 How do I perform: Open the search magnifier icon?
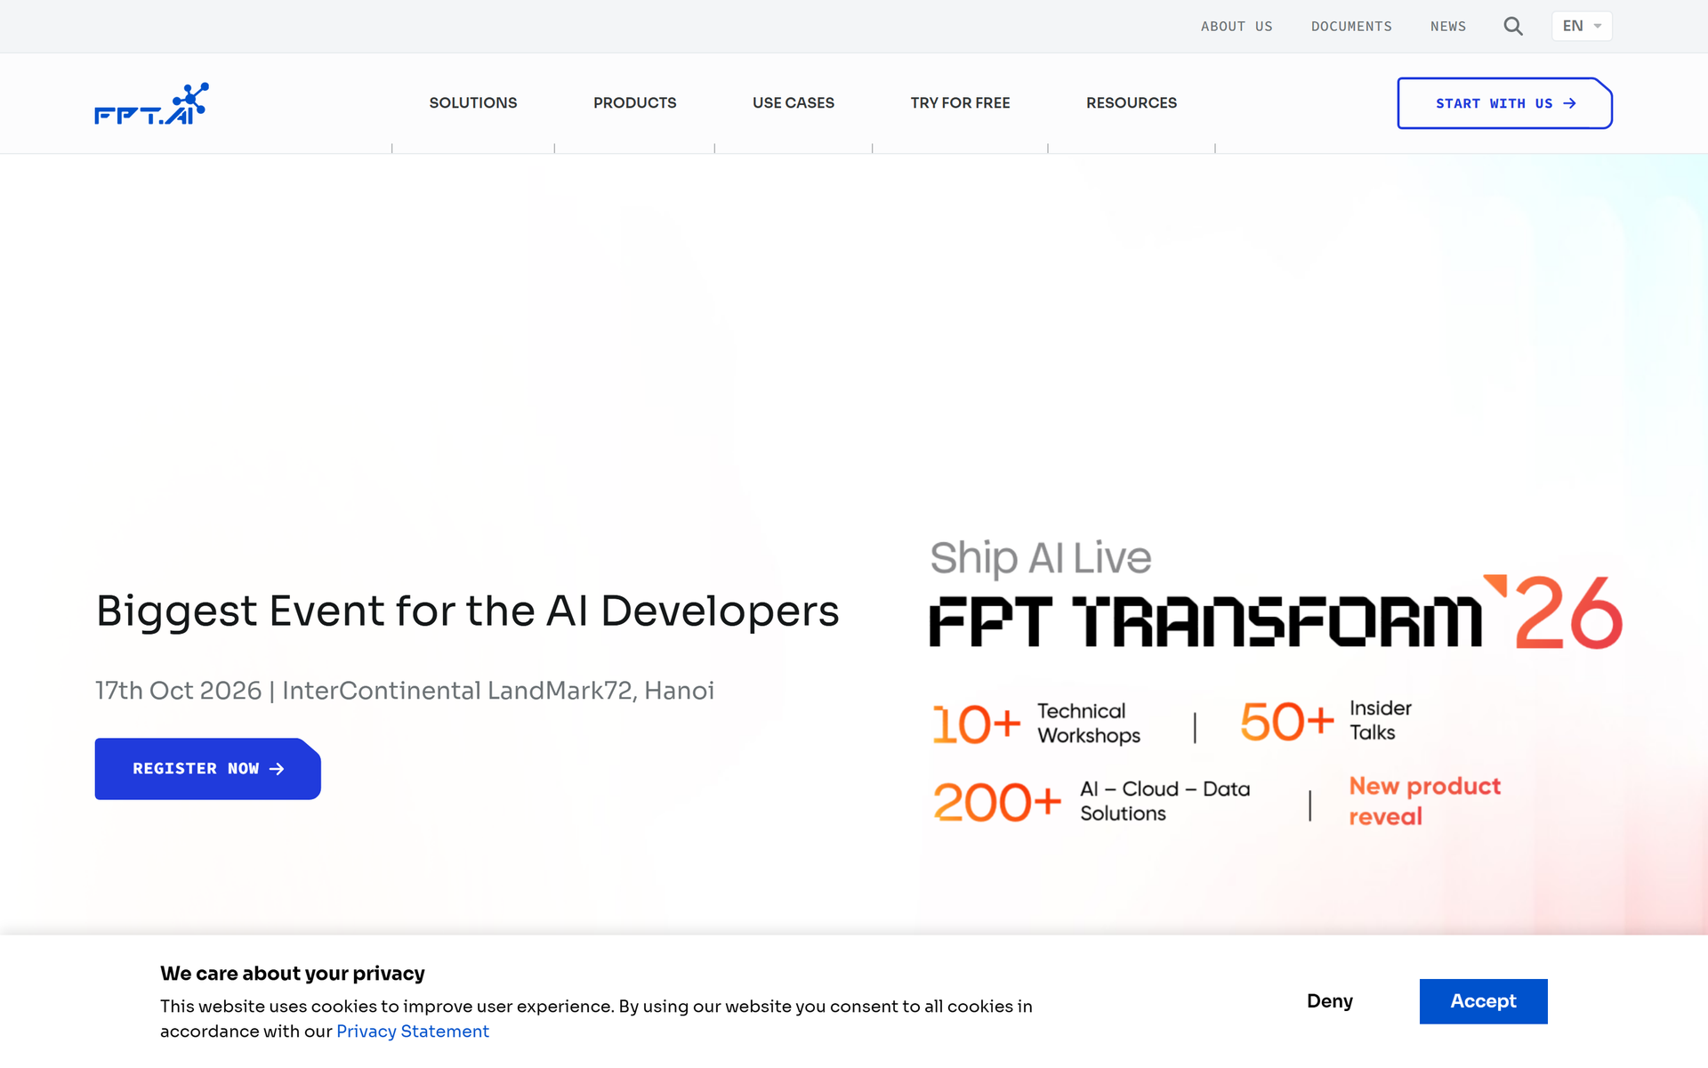tap(1513, 26)
